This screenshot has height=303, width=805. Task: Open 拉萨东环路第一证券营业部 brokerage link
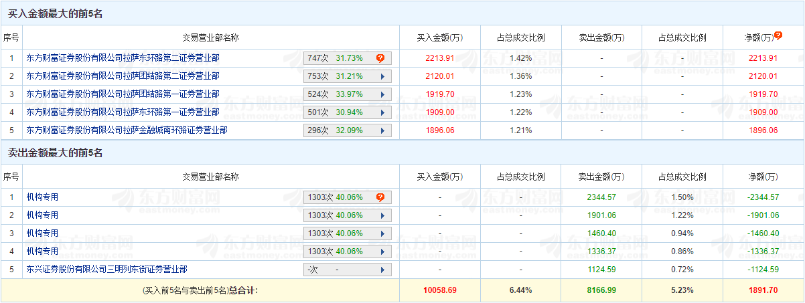[x=123, y=112]
